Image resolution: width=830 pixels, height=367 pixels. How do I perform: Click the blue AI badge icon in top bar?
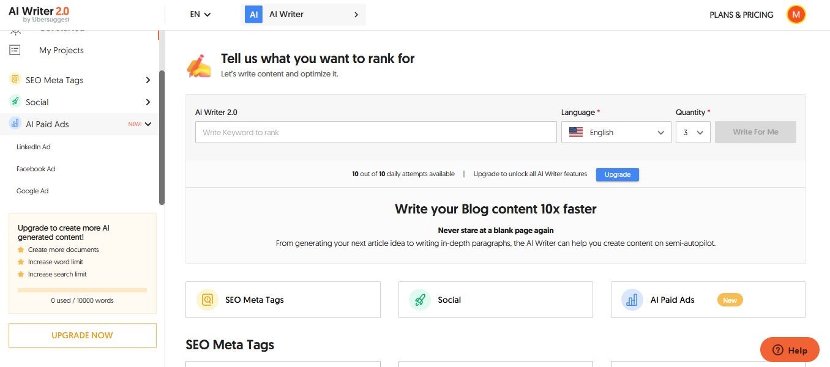(253, 15)
